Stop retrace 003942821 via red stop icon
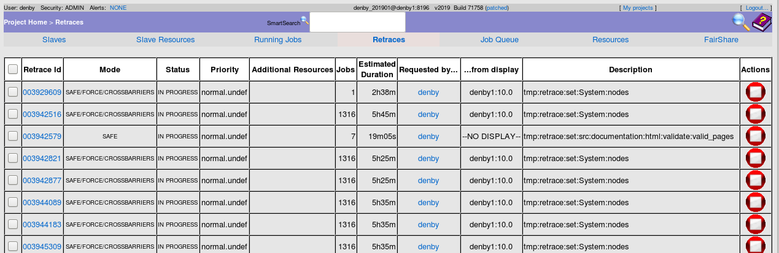Viewport: 779px width, 253px height. (755, 159)
